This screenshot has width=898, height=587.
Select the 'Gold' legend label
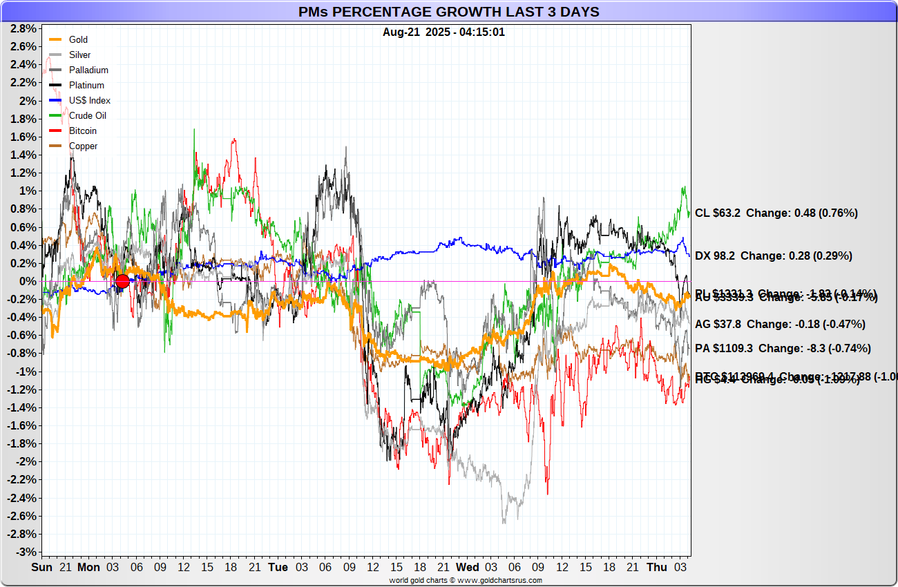click(x=78, y=40)
